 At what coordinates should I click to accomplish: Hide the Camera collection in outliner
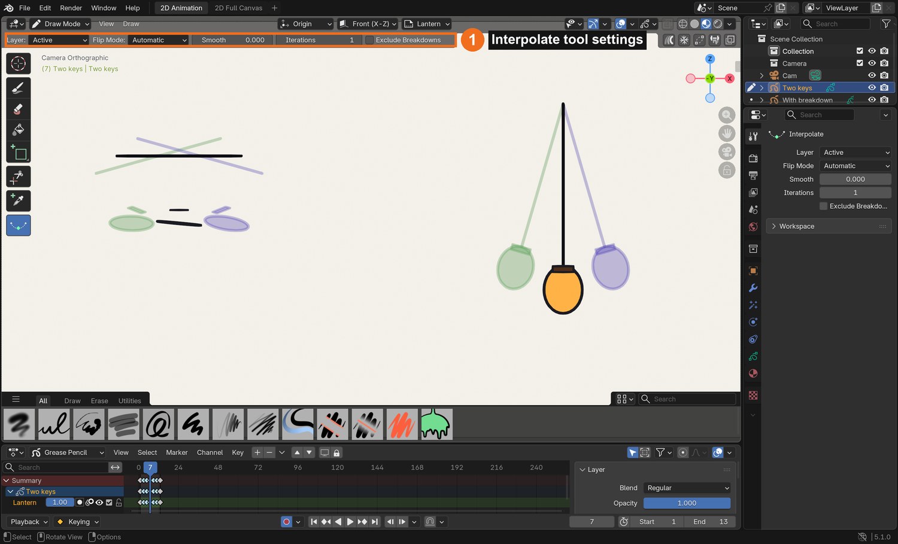pos(872,63)
